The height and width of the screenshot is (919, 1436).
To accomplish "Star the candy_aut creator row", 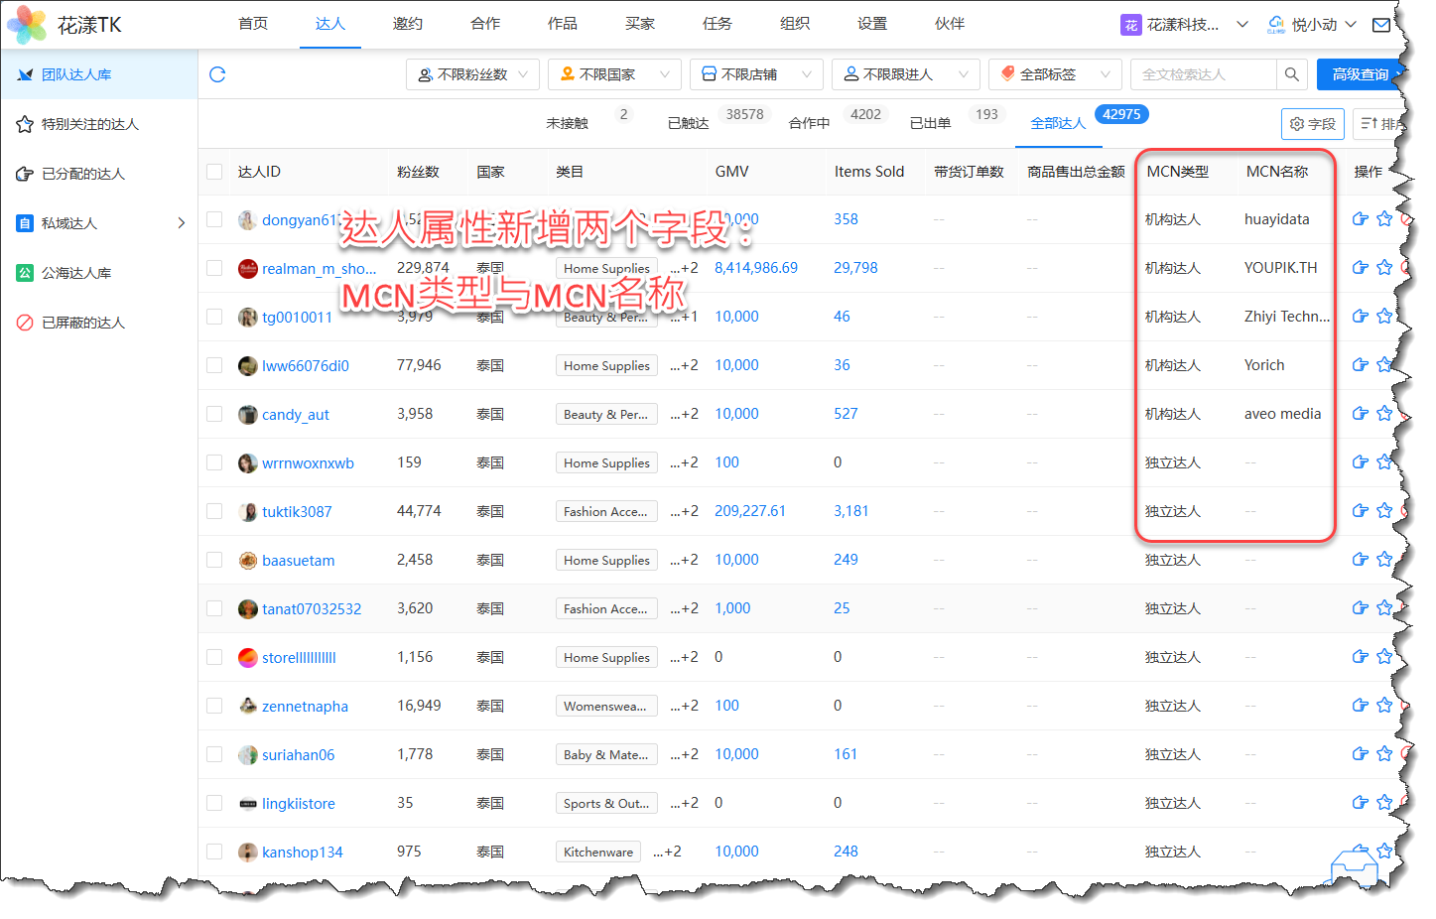I will pyautogui.click(x=1384, y=414).
